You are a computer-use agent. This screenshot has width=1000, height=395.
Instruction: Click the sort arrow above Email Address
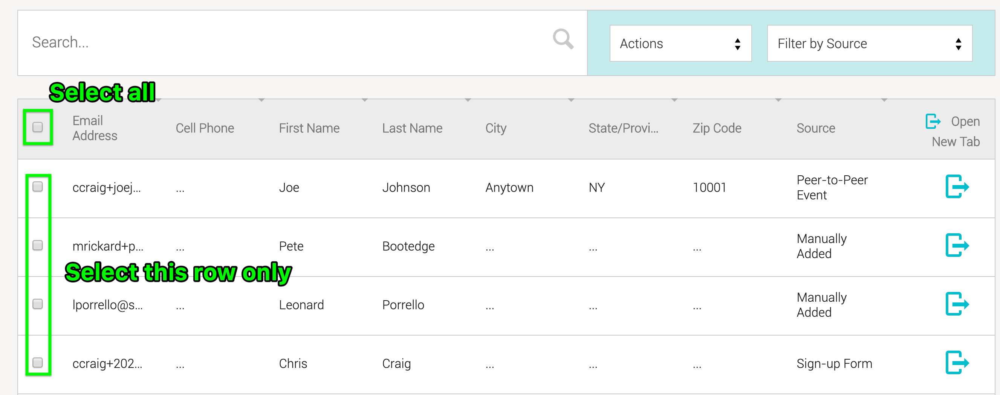coord(158,100)
